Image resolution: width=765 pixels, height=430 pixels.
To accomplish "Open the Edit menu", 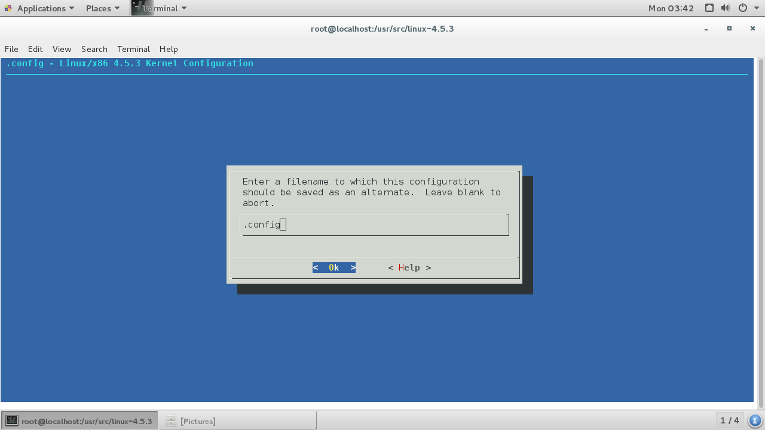I will pos(35,49).
